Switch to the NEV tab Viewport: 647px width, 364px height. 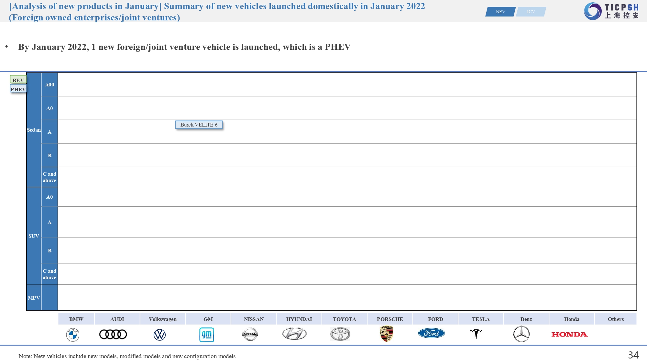coord(500,12)
